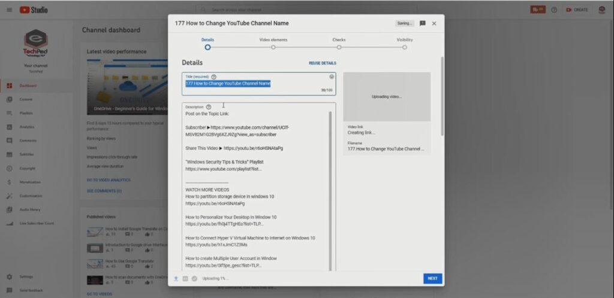Click the description box scrollbar
The height and width of the screenshot is (298, 614).
coord(330,180)
